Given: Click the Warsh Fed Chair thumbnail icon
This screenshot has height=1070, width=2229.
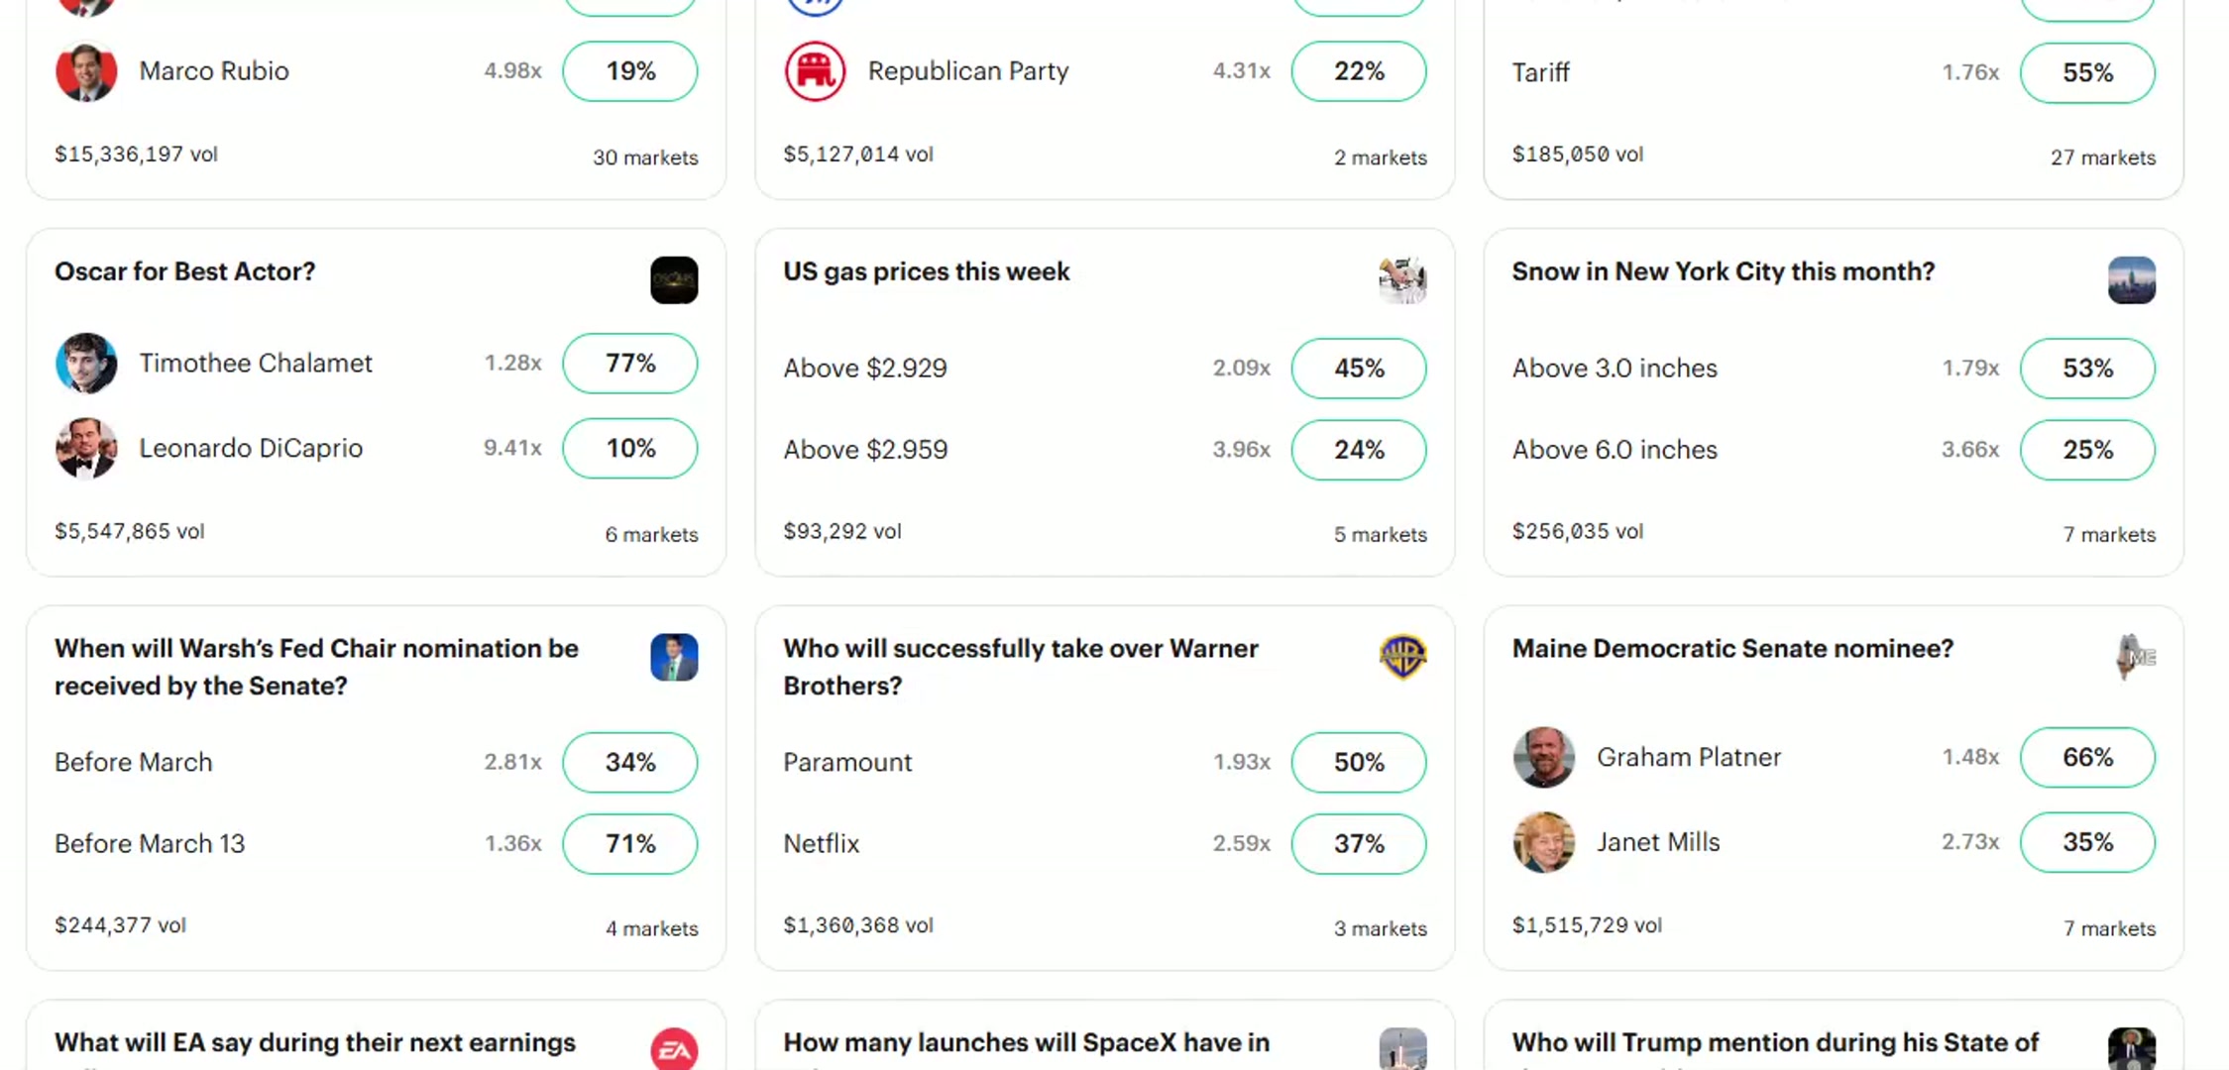Looking at the screenshot, I should (674, 657).
